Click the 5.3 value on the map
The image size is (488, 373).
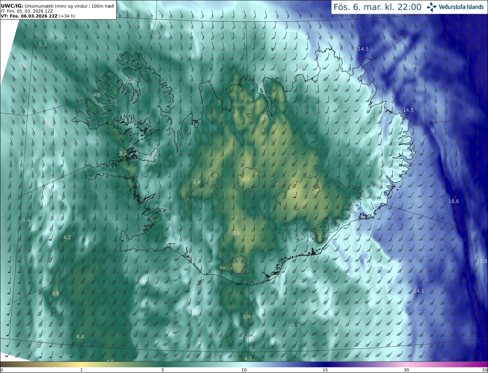[x=43, y=45]
